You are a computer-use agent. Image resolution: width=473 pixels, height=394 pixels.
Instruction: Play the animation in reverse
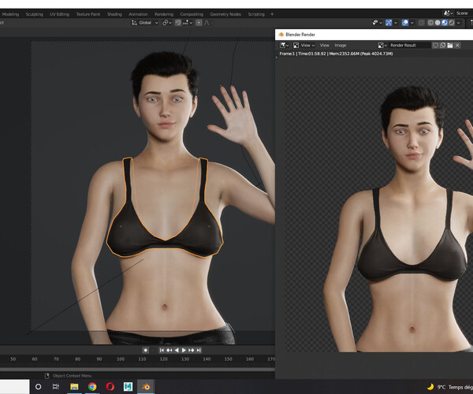coord(177,351)
